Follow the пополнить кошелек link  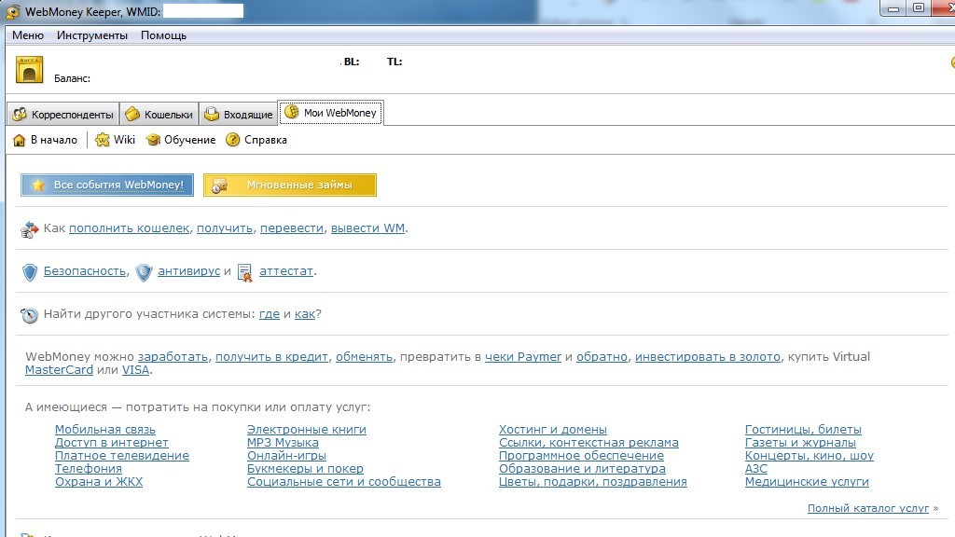[130, 228]
